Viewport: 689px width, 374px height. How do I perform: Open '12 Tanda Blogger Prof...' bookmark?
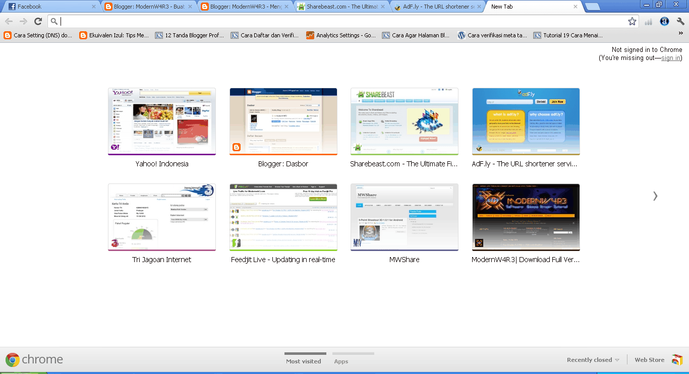(190, 35)
